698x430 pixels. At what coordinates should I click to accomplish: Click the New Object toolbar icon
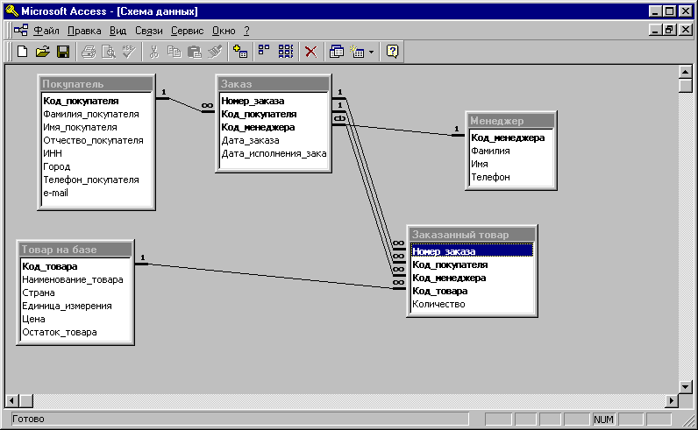point(357,52)
